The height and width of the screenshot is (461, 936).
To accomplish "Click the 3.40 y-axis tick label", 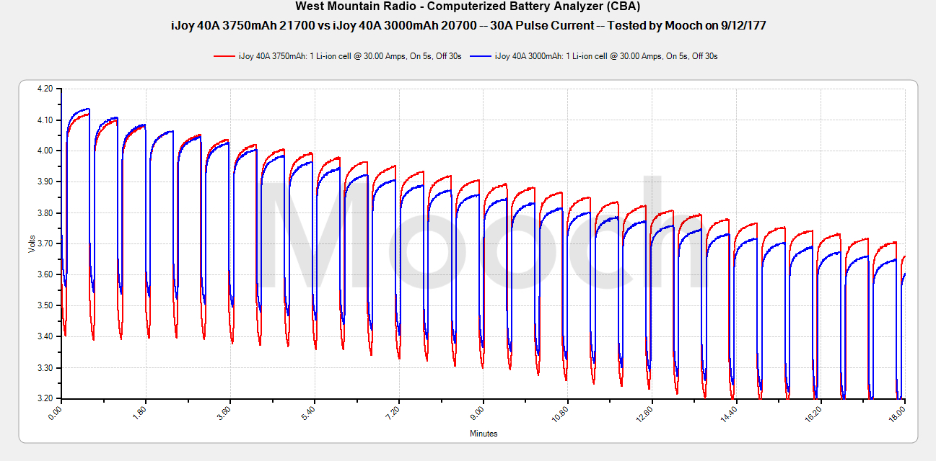I will [x=45, y=336].
